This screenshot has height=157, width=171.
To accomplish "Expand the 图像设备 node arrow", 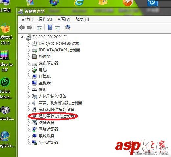I will point(29,123).
